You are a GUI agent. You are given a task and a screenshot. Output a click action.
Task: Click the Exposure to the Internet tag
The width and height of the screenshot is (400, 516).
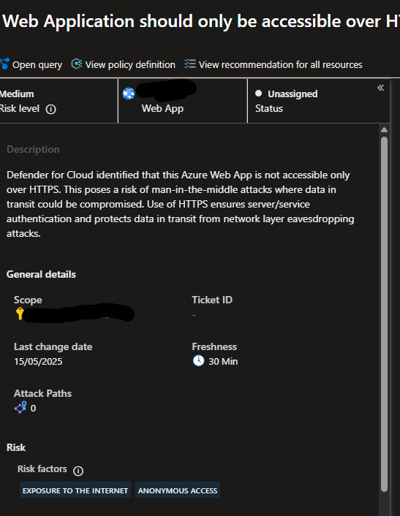click(75, 490)
